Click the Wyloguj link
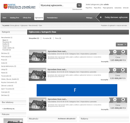Image resolution: width=130 pixels, height=123 pixels. [89, 18]
